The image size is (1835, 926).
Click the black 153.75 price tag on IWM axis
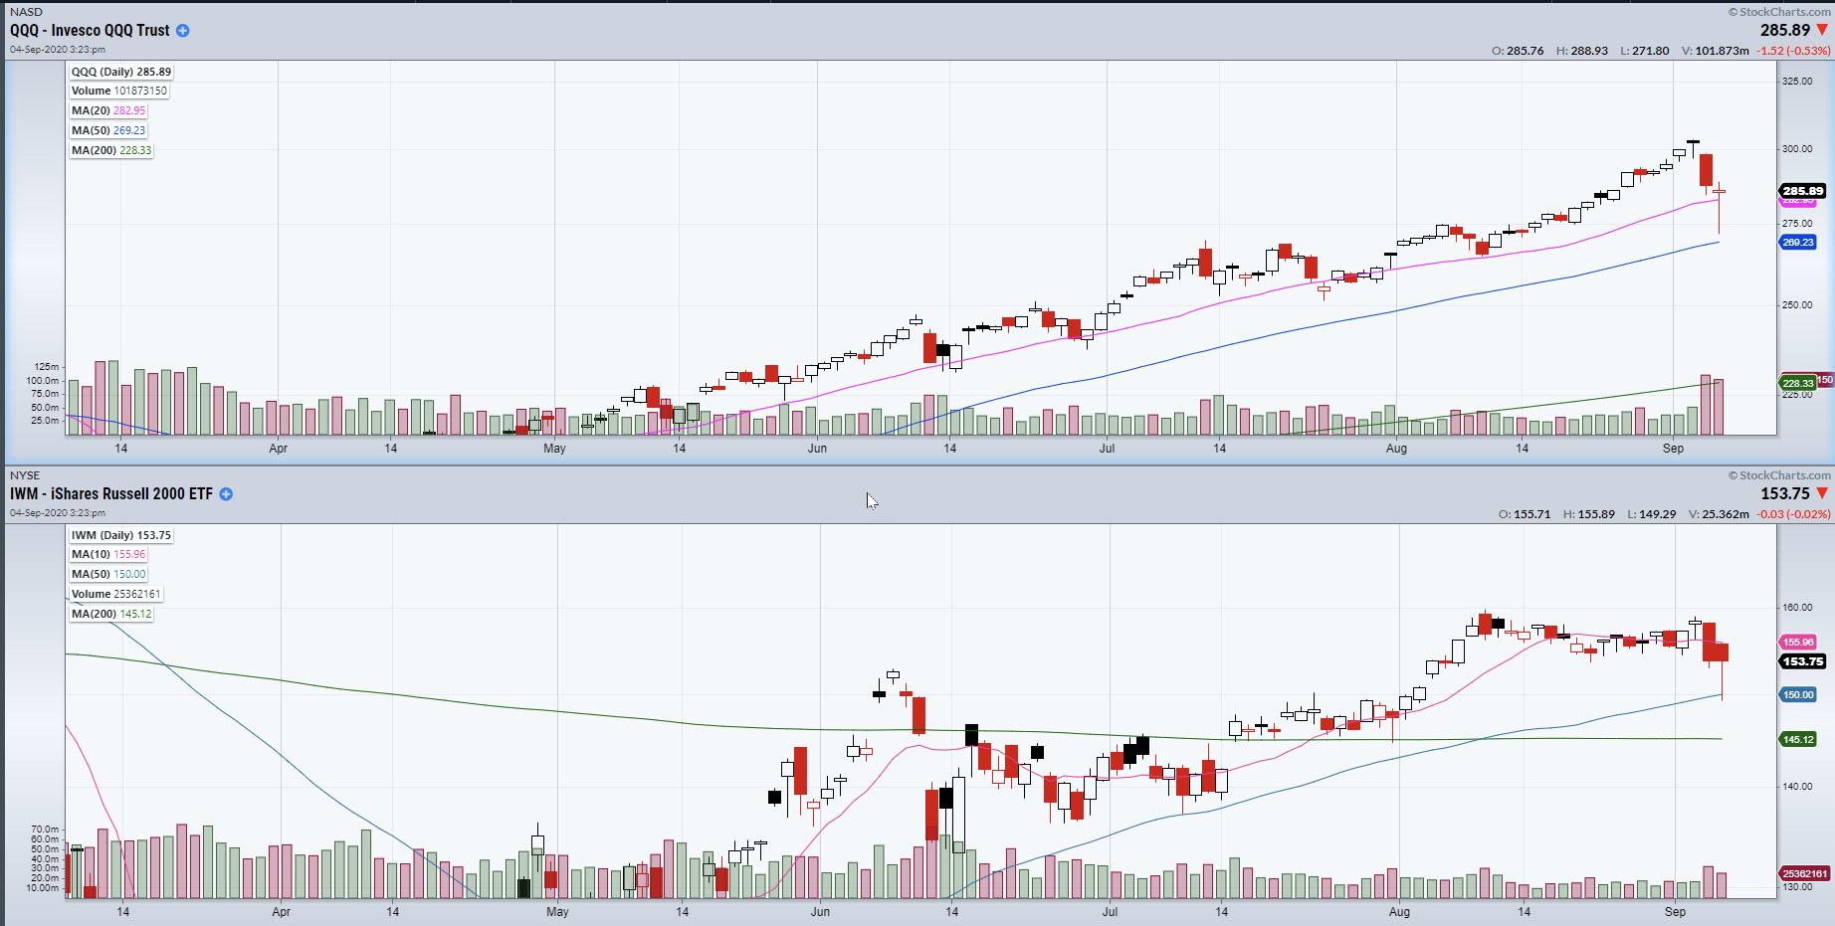[x=1802, y=661]
